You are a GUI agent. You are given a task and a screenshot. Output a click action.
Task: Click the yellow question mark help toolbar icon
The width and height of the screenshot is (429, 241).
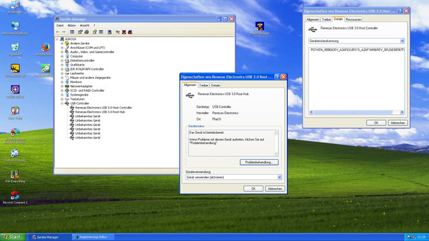[x=95, y=32]
